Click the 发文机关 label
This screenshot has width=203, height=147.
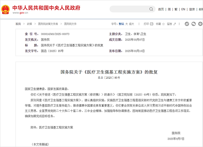click(32, 40)
